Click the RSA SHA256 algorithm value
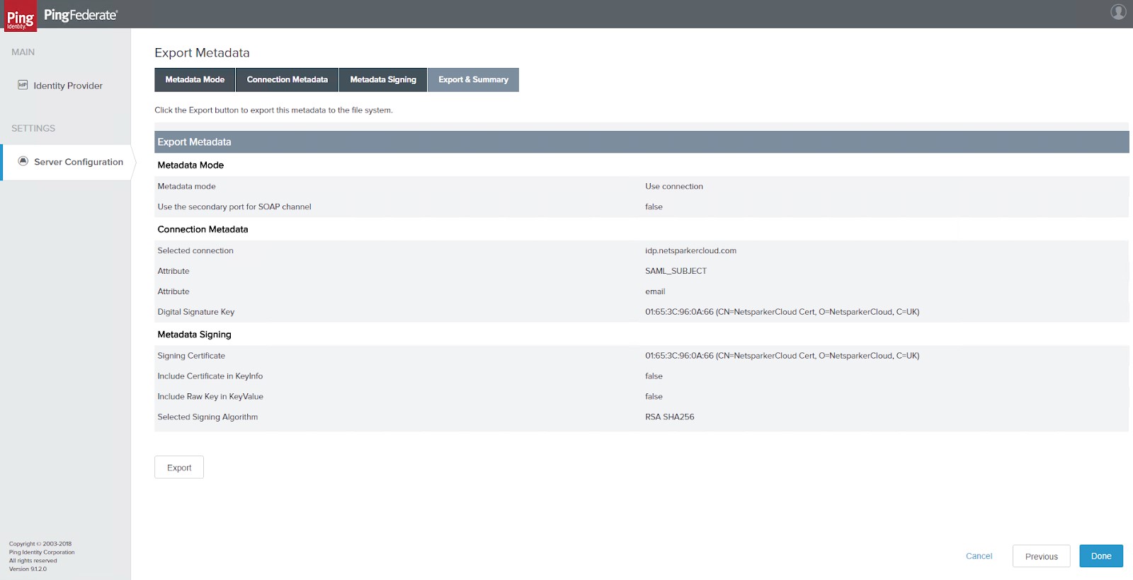This screenshot has width=1133, height=580. coord(669,417)
